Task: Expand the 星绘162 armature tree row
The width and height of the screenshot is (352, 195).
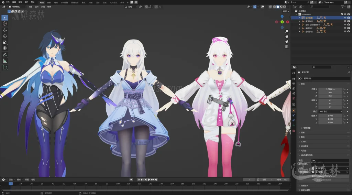Action: pyautogui.click(x=300, y=28)
